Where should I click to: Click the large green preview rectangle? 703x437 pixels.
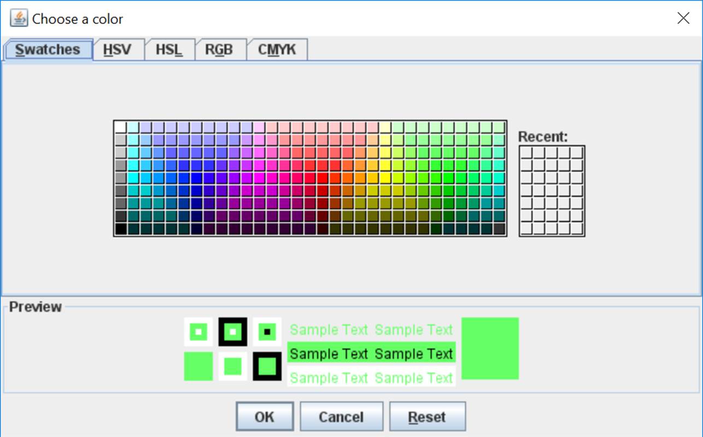[x=490, y=348]
